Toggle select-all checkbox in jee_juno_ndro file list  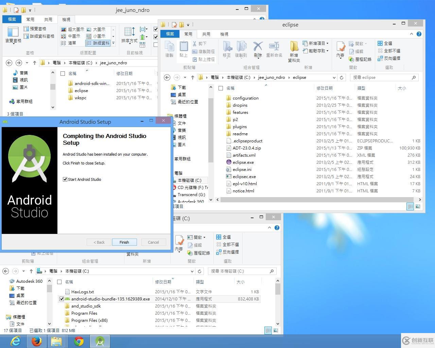point(63,73)
